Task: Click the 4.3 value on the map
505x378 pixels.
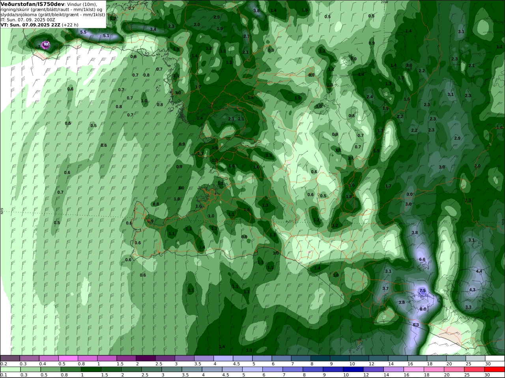Action: [x=472, y=290]
